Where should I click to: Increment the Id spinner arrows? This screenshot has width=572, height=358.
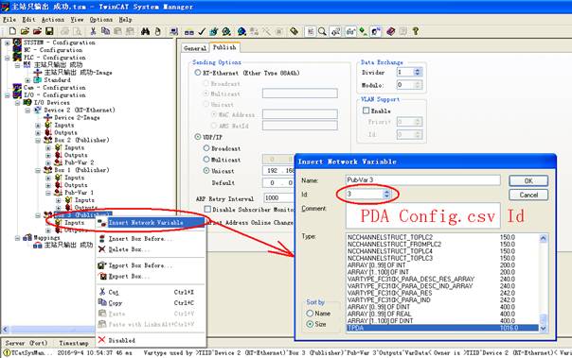386,192
